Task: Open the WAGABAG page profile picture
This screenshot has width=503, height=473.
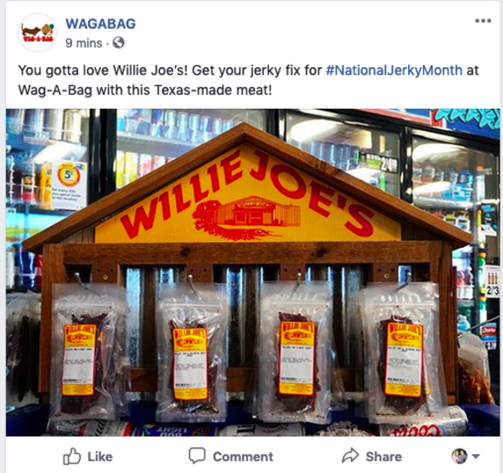Action: click(x=37, y=32)
